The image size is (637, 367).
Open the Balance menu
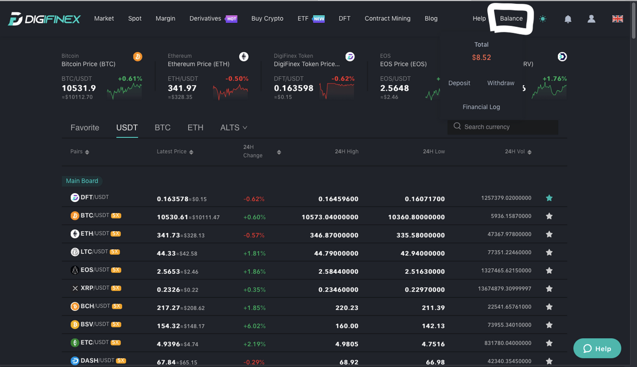[x=511, y=19]
